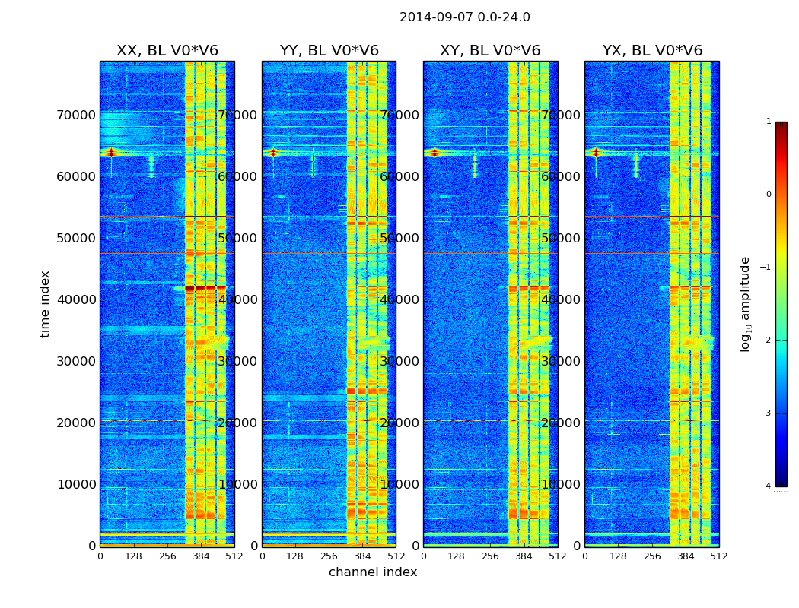Click the 70000 y-axis tick of XX panel
799x608 pixels.
(x=76, y=115)
